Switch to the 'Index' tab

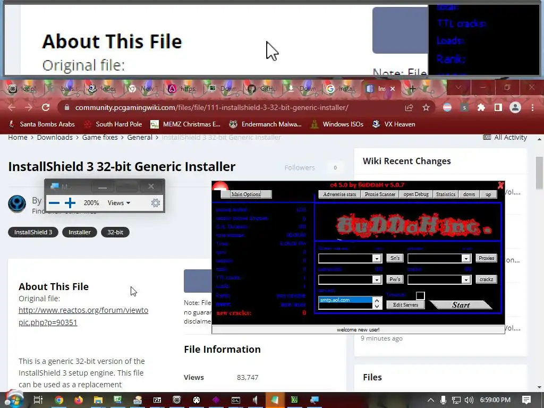pyautogui.click(x=103, y=89)
